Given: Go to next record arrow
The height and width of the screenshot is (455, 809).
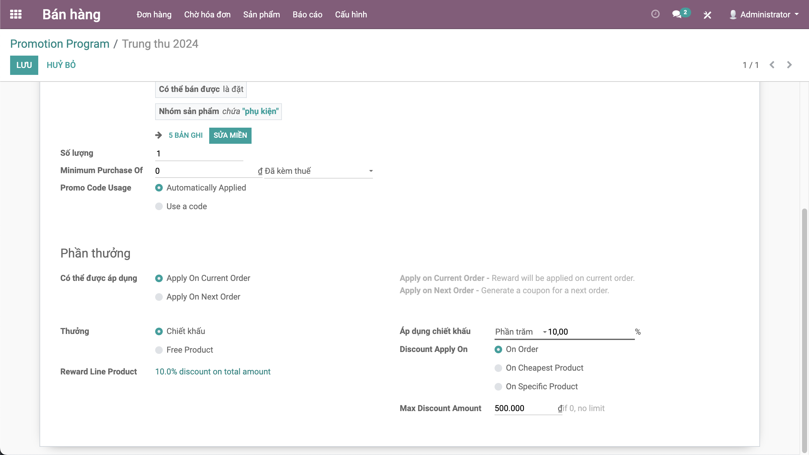Looking at the screenshot, I should pos(789,65).
